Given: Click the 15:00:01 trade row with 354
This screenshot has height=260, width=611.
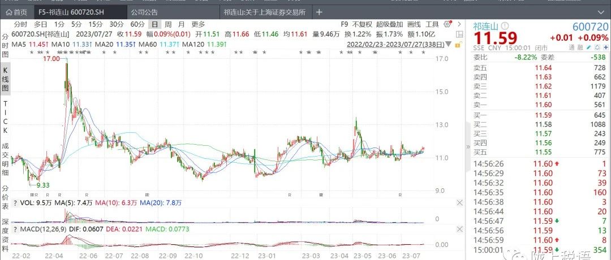Looking at the screenshot, I should pyautogui.click(x=540, y=249).
